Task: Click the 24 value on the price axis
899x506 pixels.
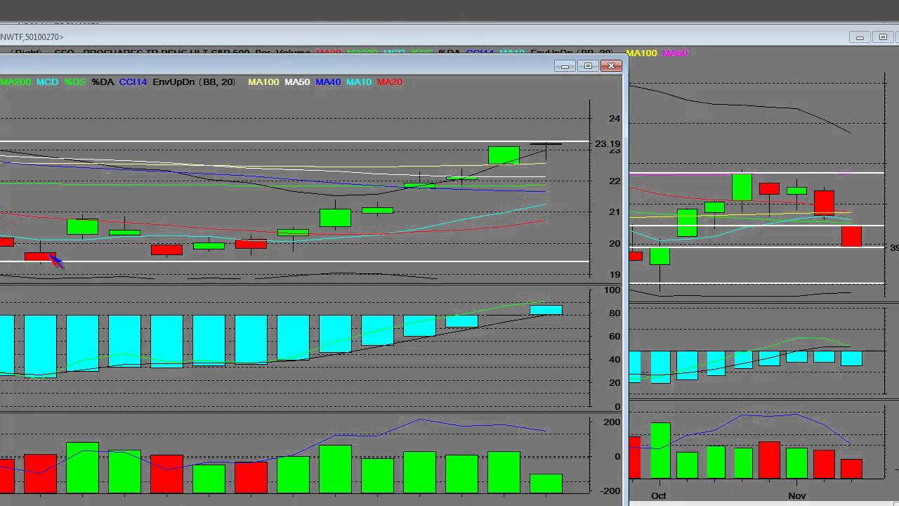Action: click(x=615, y=119)
